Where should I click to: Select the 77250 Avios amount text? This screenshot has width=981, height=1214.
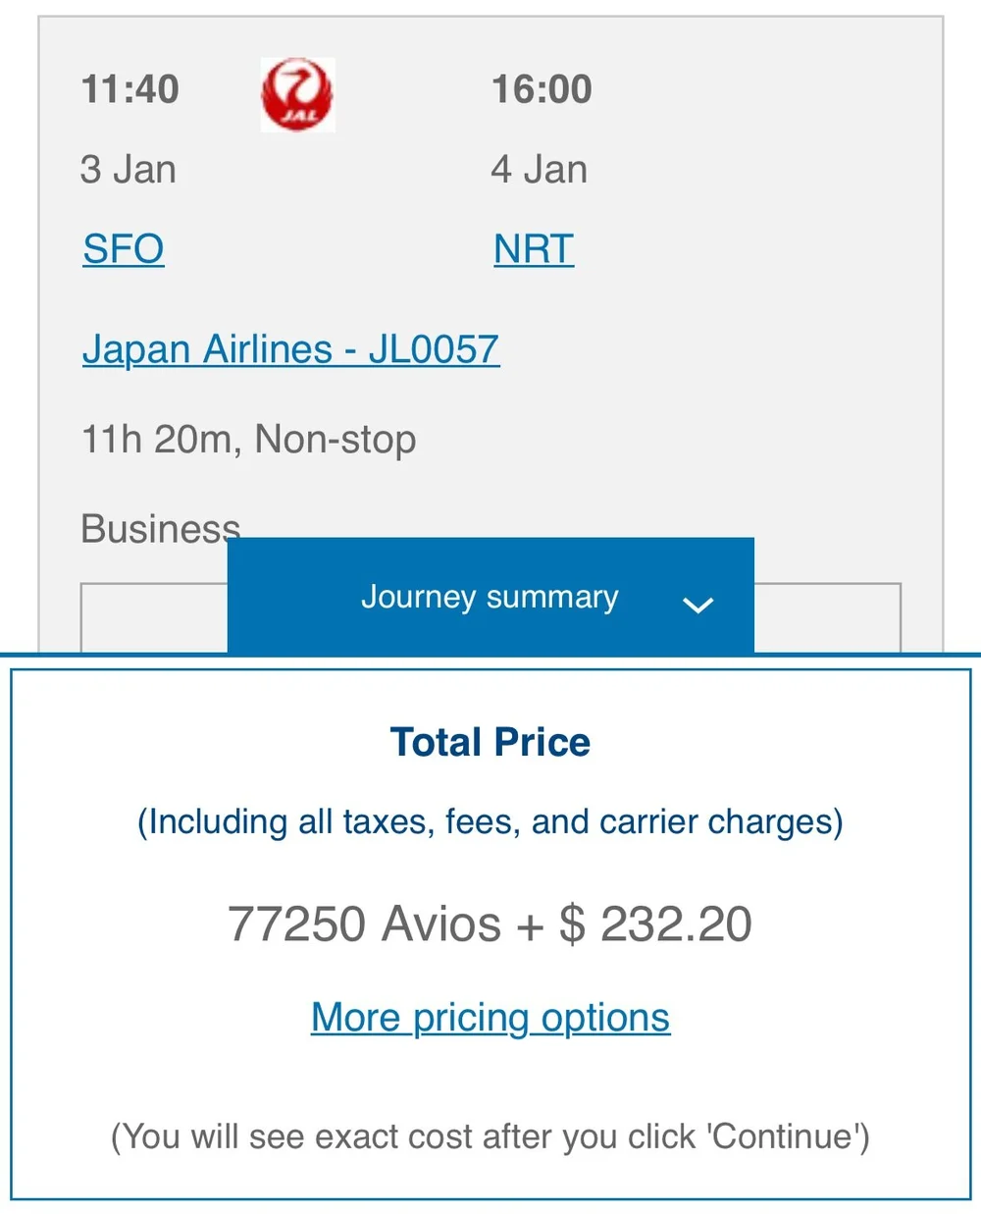click(364, 924)
